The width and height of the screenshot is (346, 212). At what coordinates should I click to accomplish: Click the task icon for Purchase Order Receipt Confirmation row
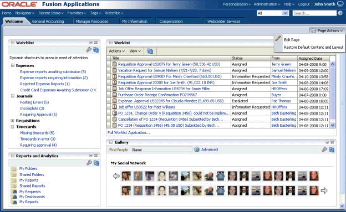(114, 95)
